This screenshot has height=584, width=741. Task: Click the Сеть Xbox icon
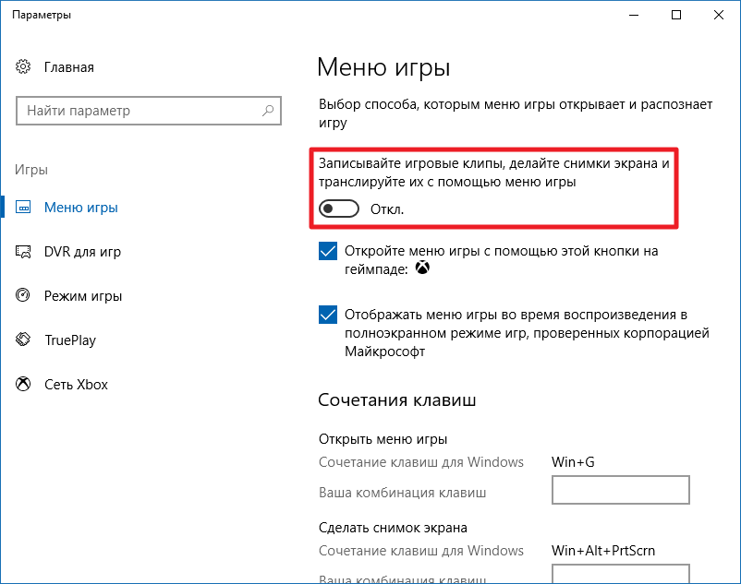[24, 385]
